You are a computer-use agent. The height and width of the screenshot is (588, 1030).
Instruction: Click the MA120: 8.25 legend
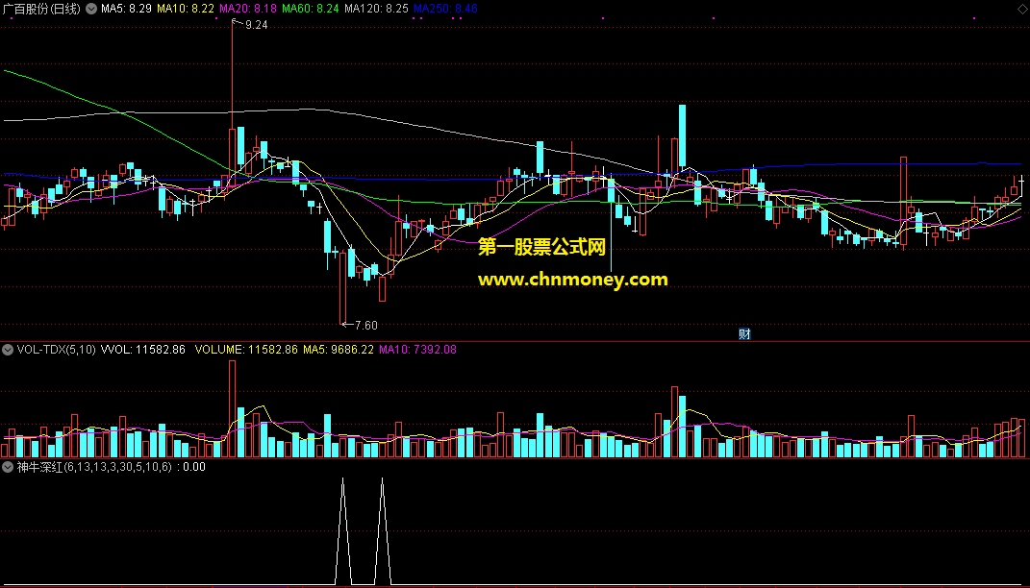coord(376,9)
